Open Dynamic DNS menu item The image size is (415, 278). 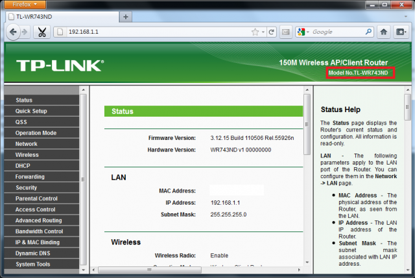(41, 253)
